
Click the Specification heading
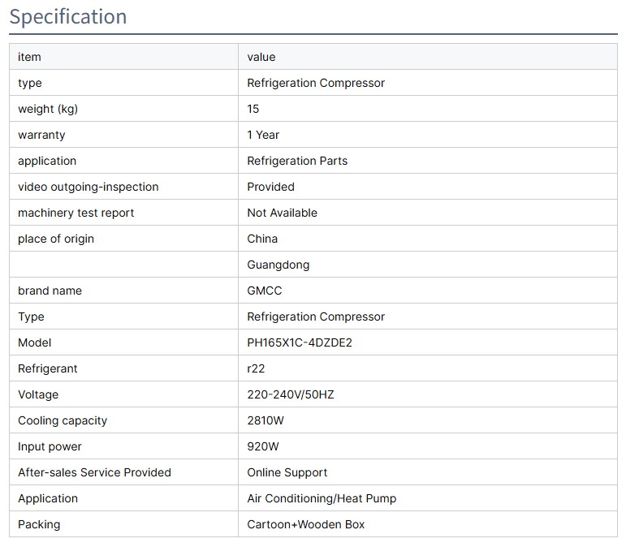coord(68,17)
